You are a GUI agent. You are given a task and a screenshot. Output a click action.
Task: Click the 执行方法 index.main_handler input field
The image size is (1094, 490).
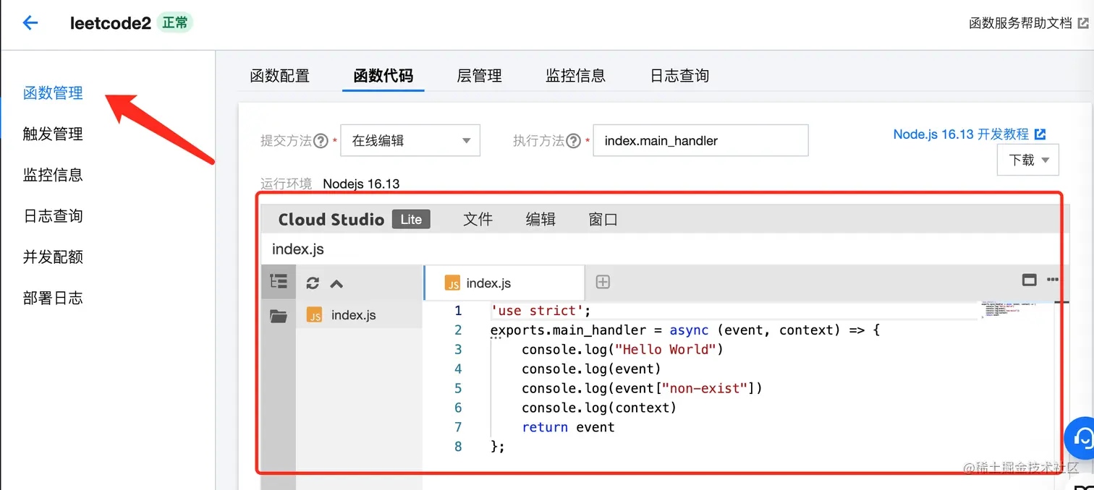tap(700, 141)
